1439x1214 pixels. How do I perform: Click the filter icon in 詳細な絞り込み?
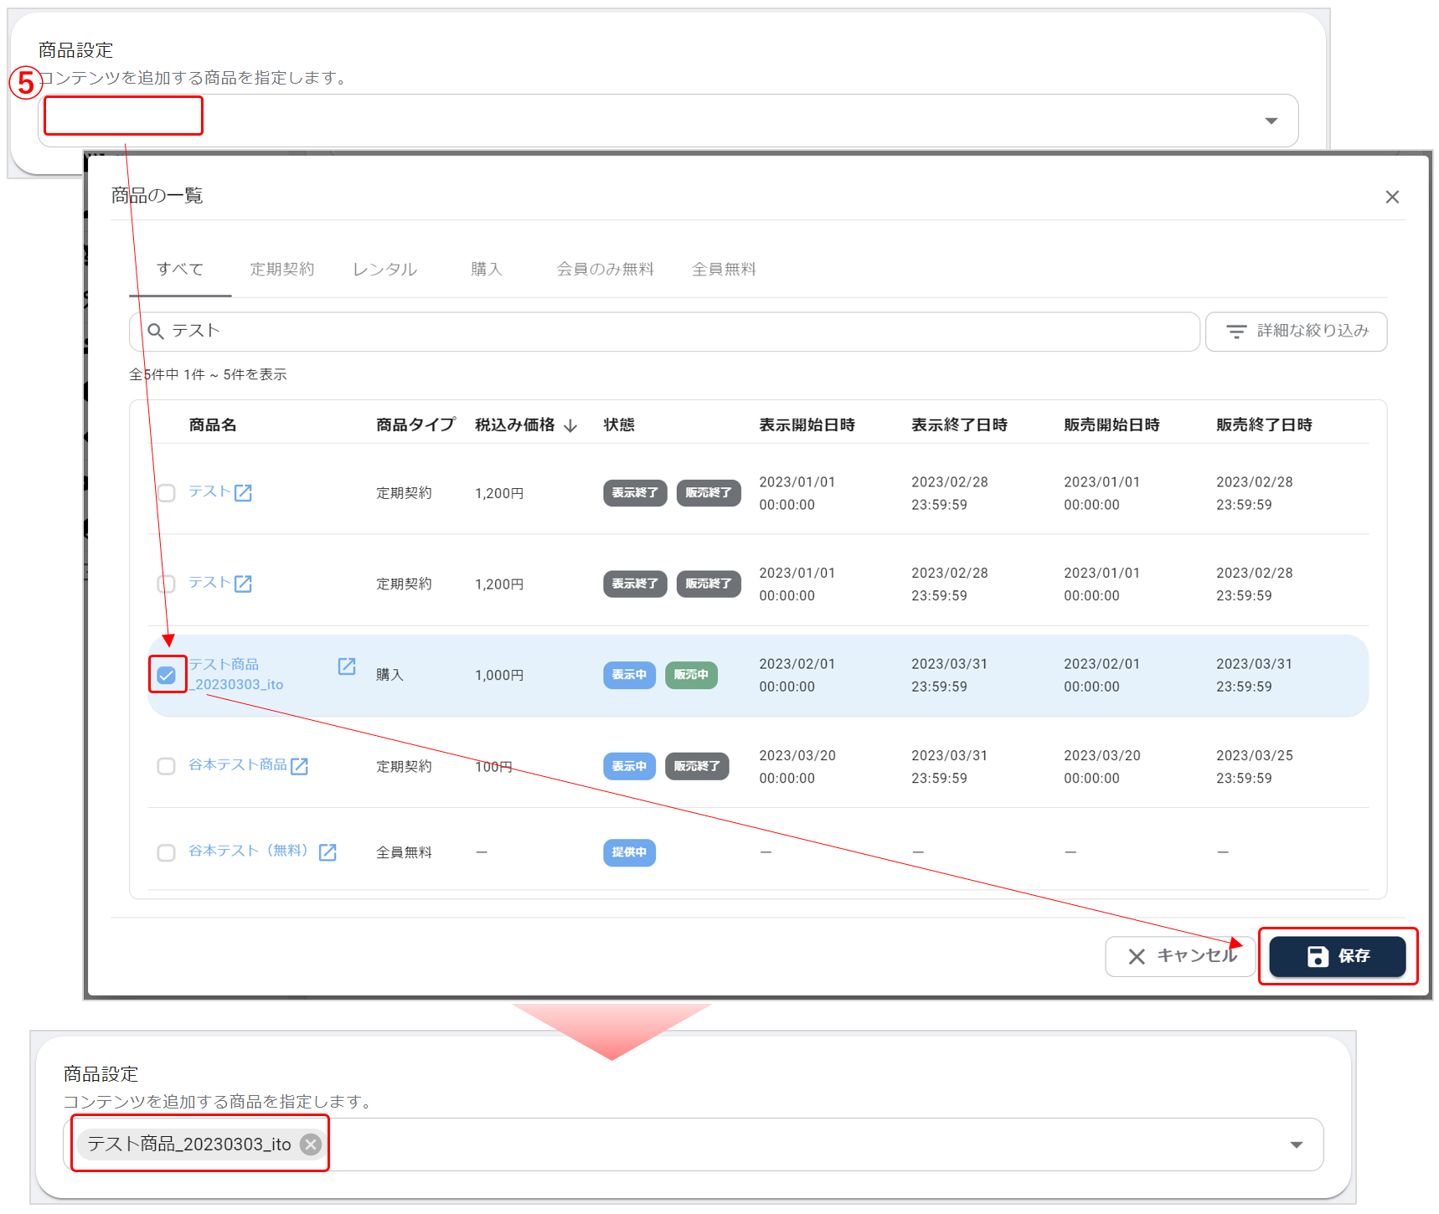1236,332
